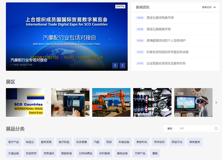
Task: Select the 纺织服装 category tag
Action: [x=105, y=153]
